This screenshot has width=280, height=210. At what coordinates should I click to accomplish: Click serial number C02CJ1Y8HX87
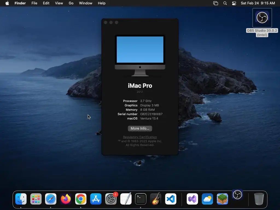point(151,114)
